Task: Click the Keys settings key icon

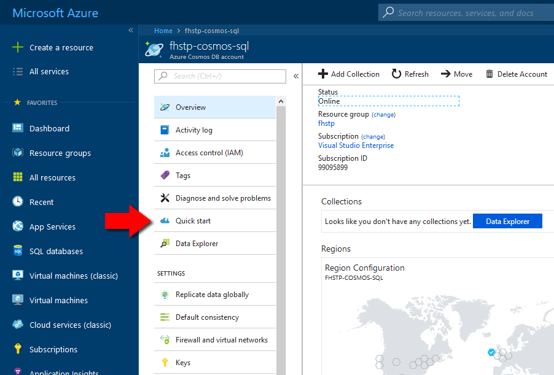Action: pyautogui.click(x=165, y=362)
